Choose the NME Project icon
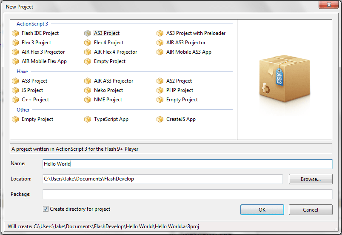 [x=88, y=100]
